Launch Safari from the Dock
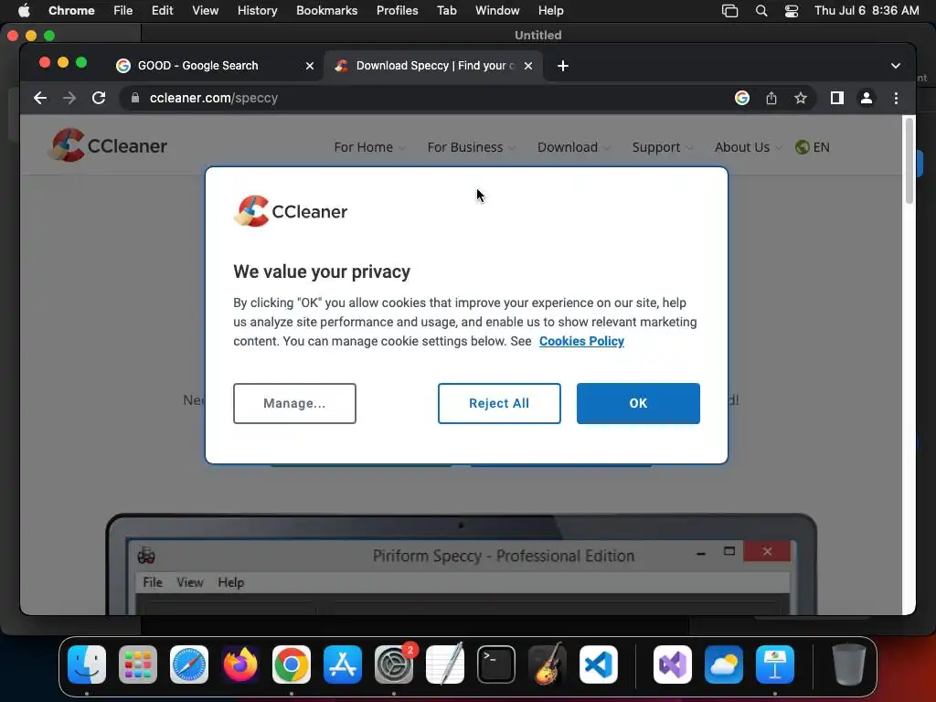Screen dimensions: 936x702 point(189,665)
